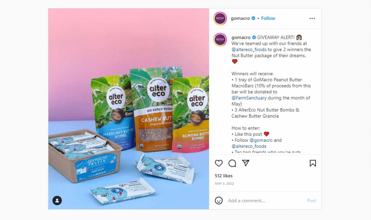Click the Add a comment field

tap(265, 200)
